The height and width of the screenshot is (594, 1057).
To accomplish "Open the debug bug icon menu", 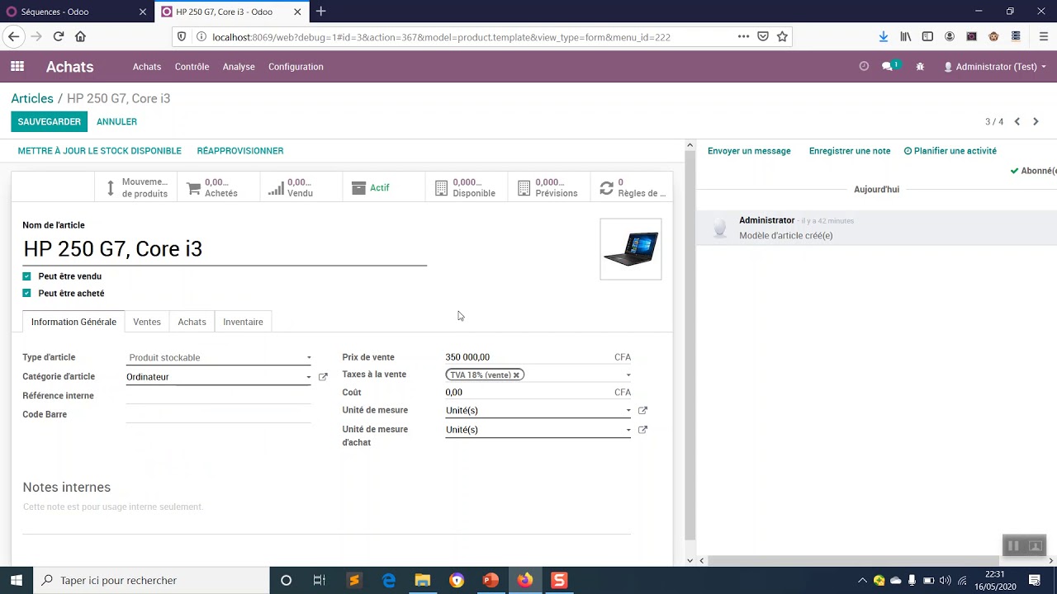I will 920,67.
